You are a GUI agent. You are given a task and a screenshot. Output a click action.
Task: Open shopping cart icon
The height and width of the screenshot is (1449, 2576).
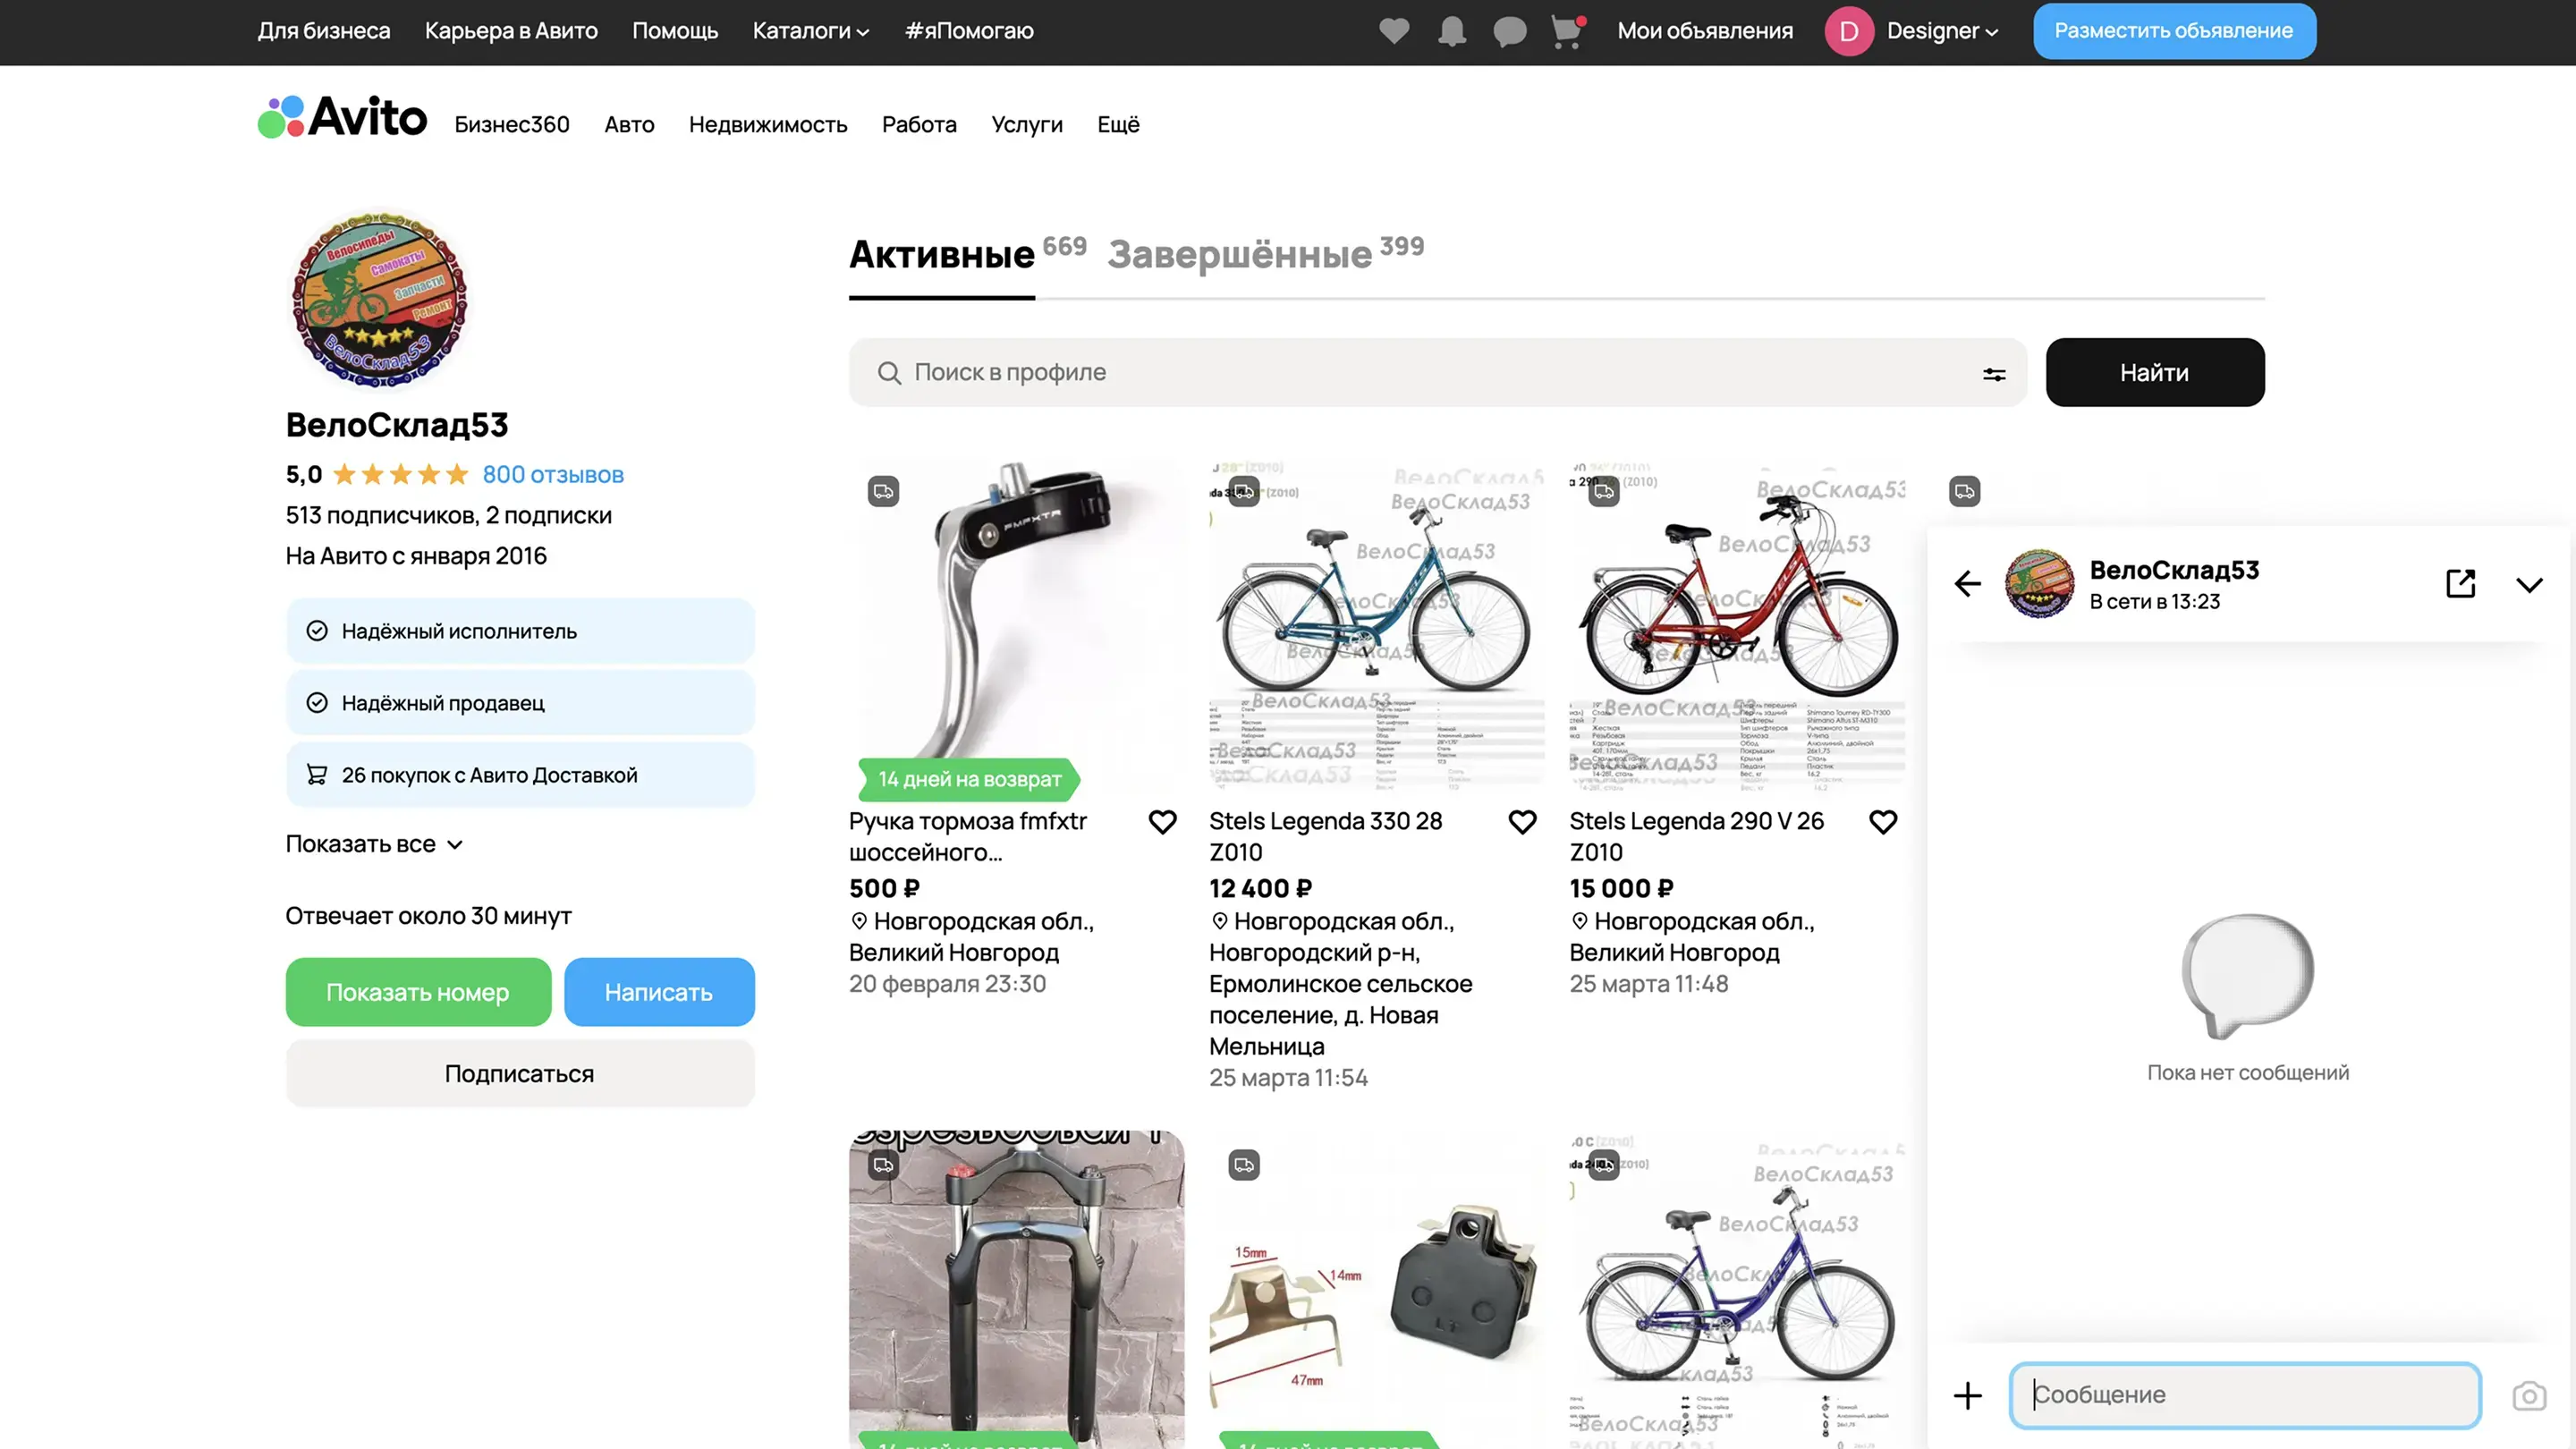1567,31
